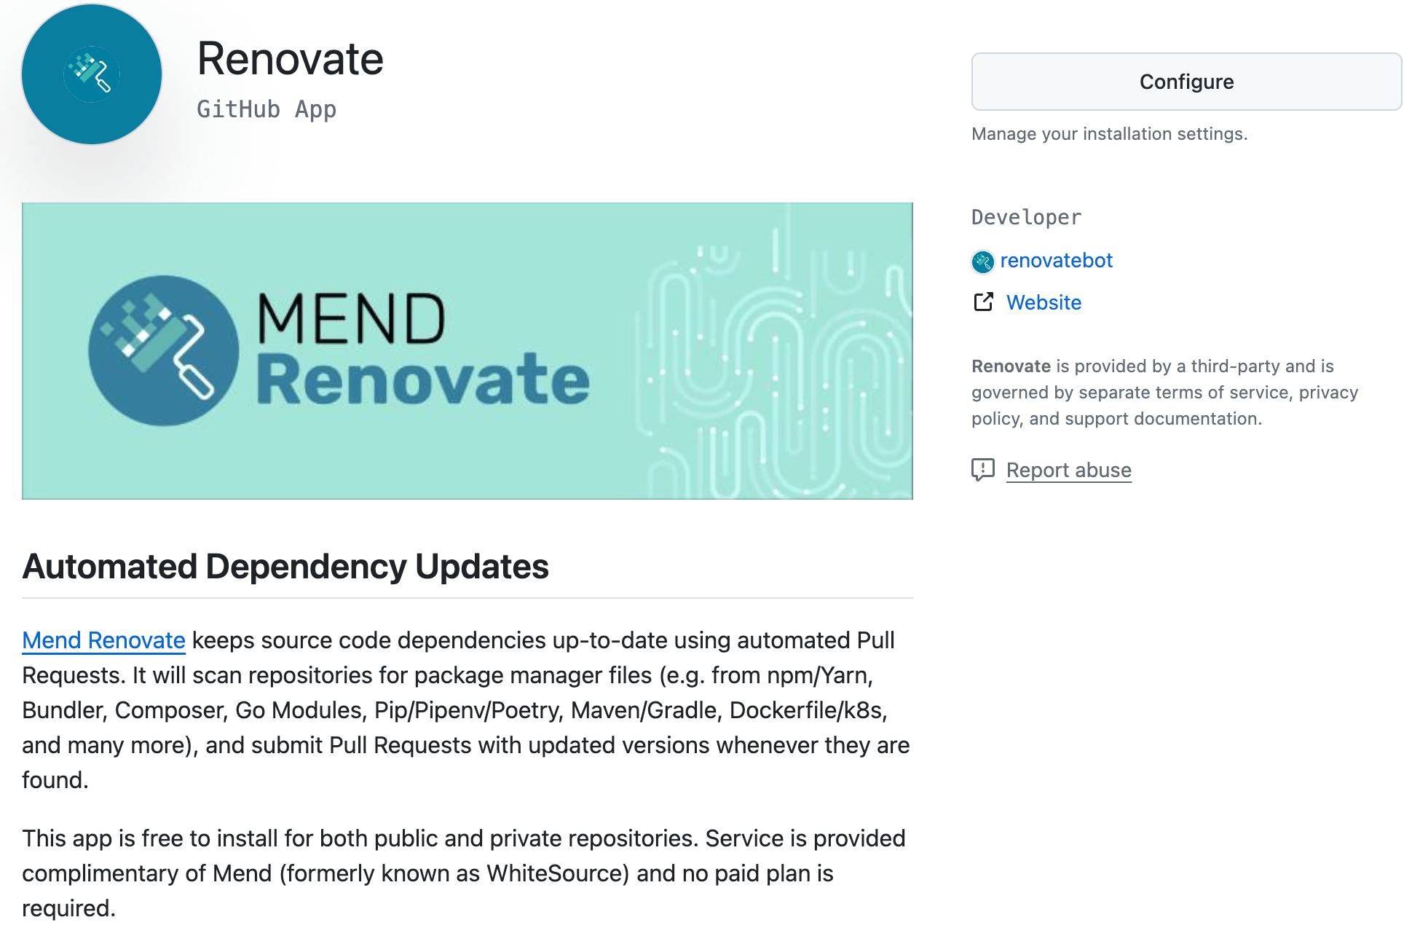1420x944 pixels.
Task: Click the Developer section label
Action: pos(1025,216)
